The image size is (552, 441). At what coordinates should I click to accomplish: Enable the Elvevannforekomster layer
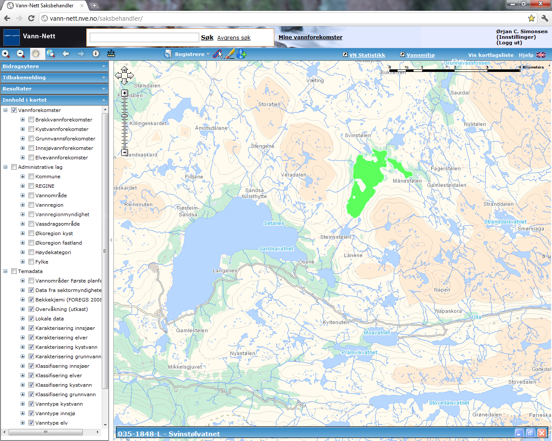tap(31, 158)
